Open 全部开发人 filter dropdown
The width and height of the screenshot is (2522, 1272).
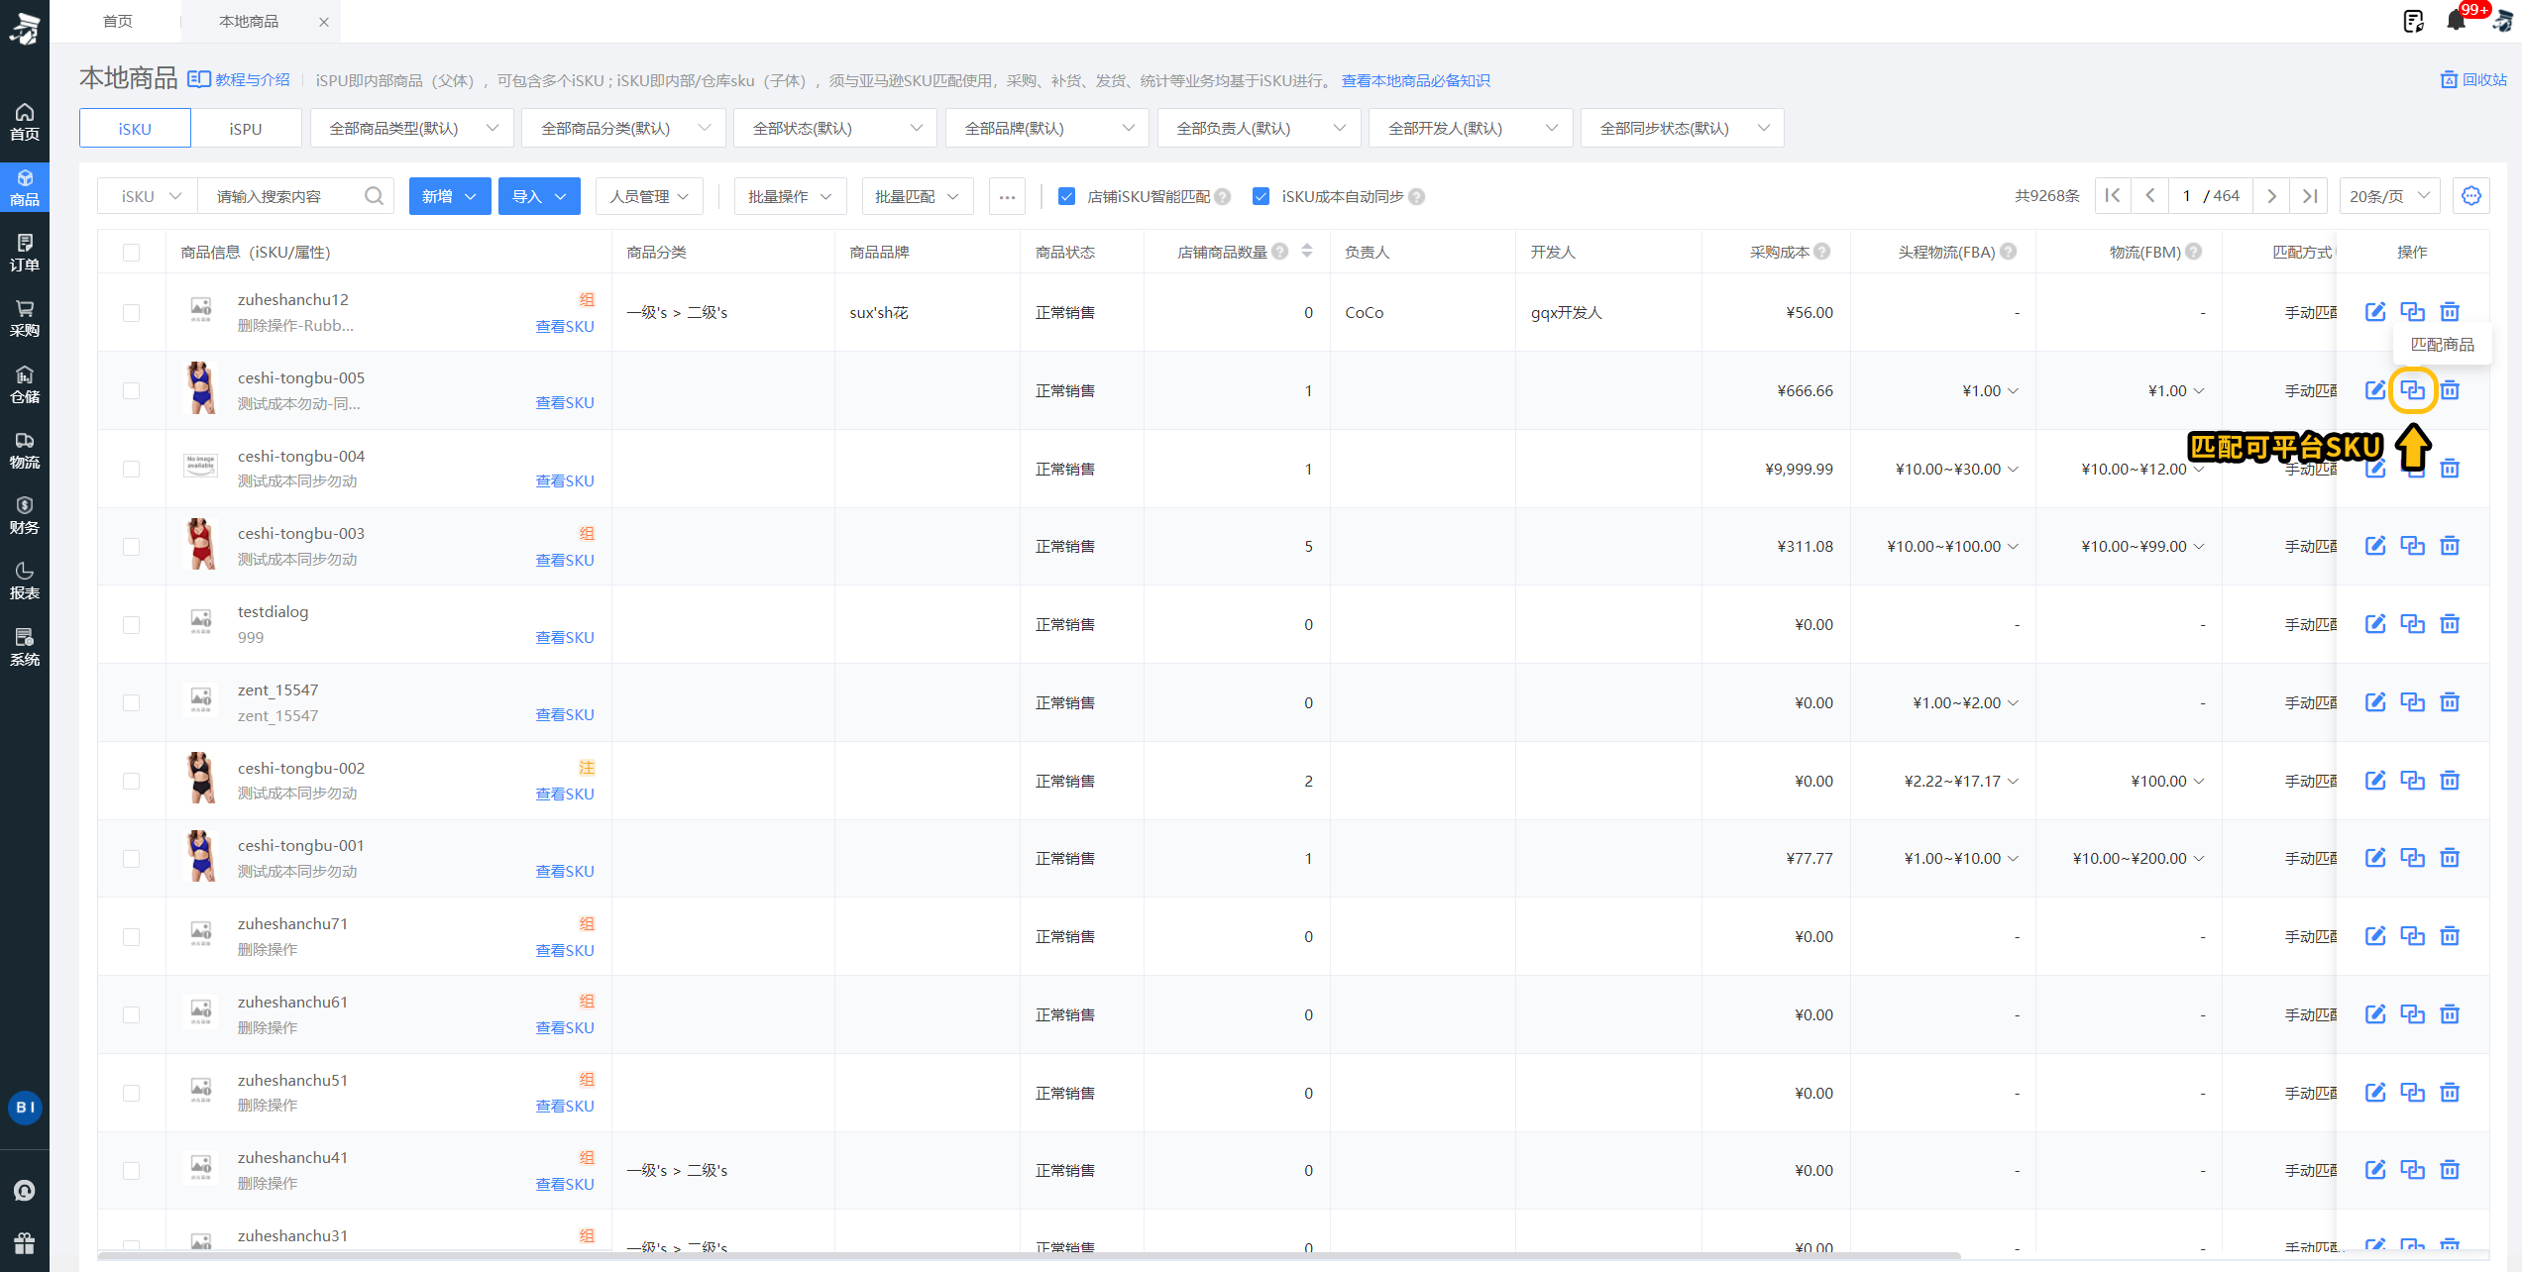click(x=1471, y=129)
